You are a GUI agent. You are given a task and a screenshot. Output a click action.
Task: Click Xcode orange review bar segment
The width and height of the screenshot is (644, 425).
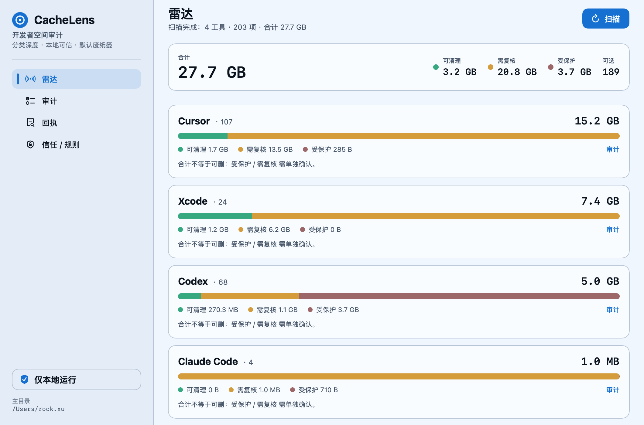click(436, 216)
